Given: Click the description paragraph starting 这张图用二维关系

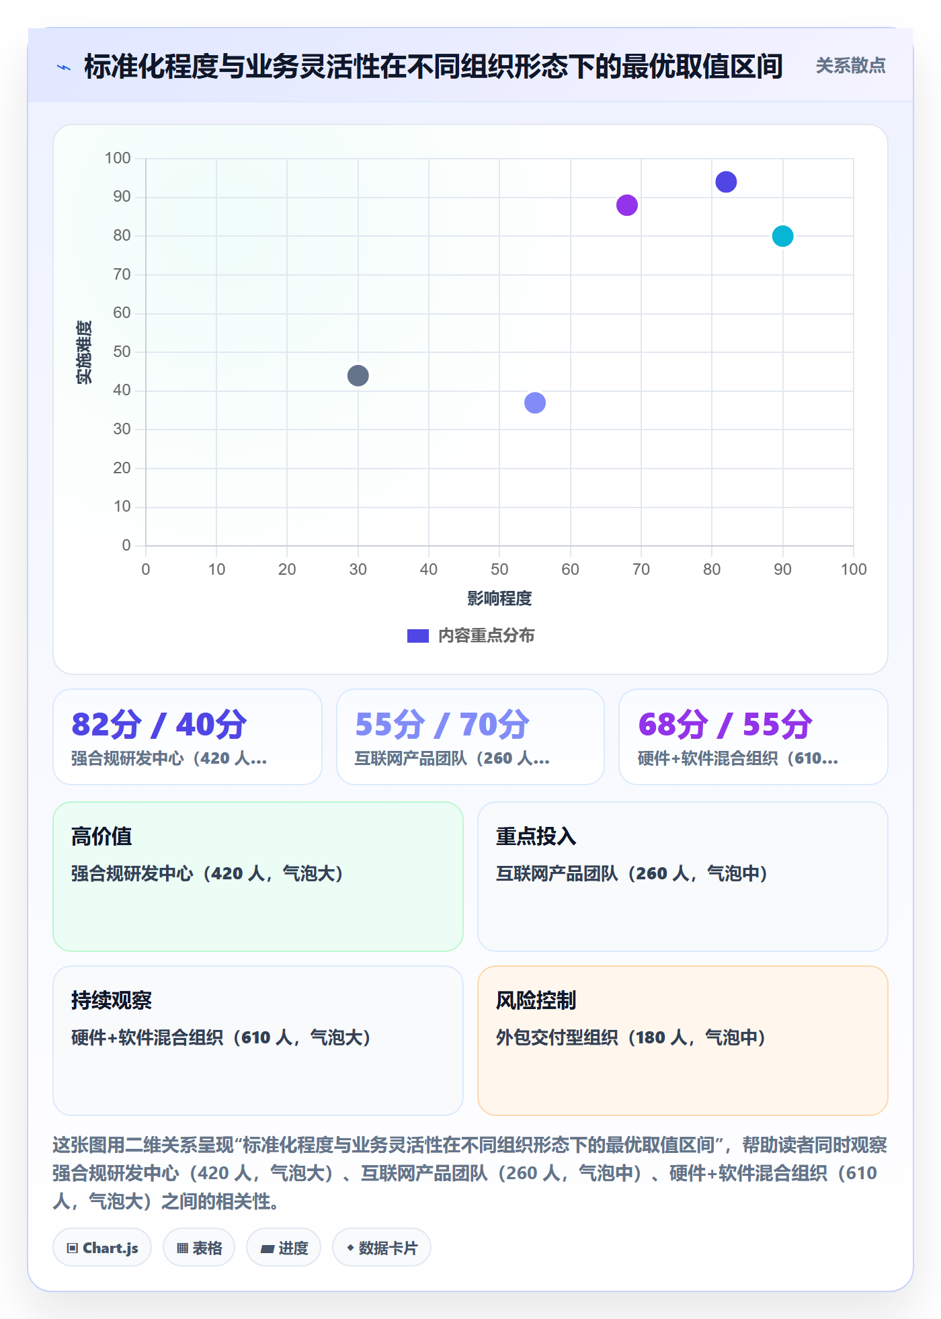Looking at the screenshot, I should 470,1173.
